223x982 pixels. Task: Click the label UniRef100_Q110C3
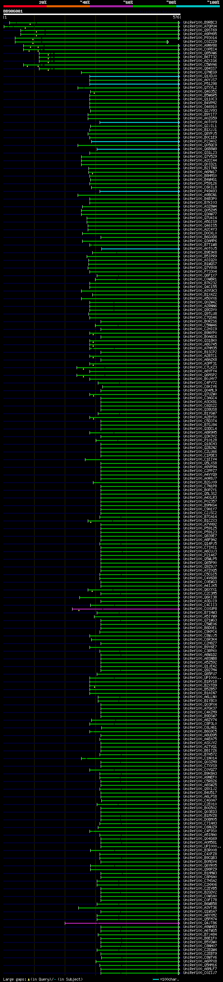click(200, 99)
